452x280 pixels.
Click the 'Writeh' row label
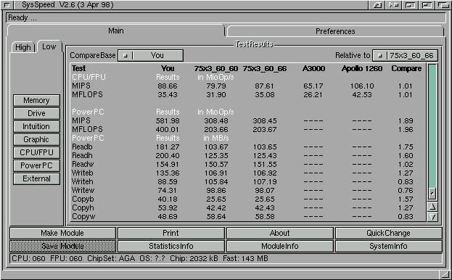tap(83, 182)
